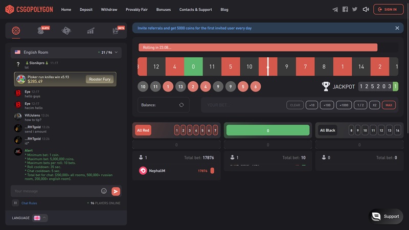This screenshot has height=230, width=409.
Task: Open the Support chat widget
Action: click(386, 216)
